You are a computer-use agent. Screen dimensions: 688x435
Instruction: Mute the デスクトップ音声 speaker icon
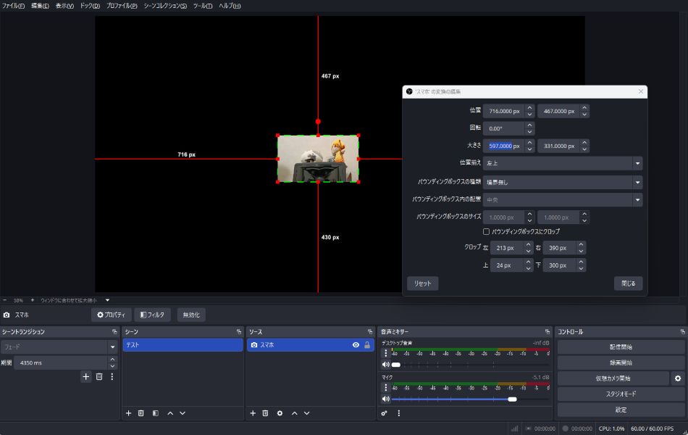click(385, 365)
